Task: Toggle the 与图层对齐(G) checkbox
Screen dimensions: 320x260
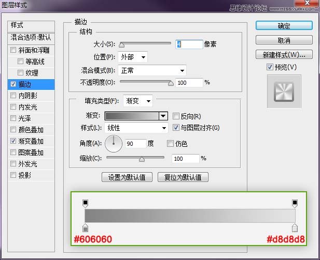Action: tap(176, 128)
